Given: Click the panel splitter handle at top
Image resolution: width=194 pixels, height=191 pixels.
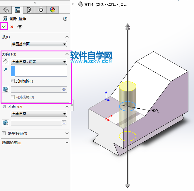Looking at the screenshot, I should [x=35, y=3].
